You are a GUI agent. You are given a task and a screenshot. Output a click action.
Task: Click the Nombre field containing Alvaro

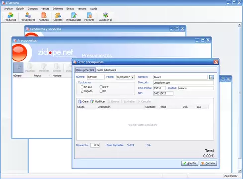coord(180,77)
